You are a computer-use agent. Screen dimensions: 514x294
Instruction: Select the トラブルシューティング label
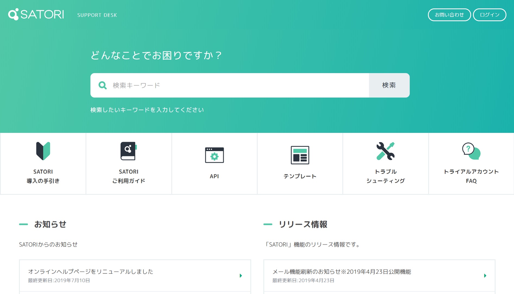pos(386,176)
